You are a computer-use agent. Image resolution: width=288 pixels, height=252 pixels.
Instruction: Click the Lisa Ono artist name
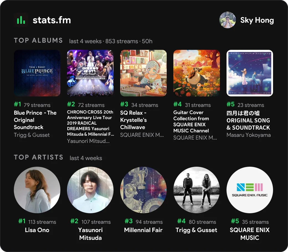point(37,230)
